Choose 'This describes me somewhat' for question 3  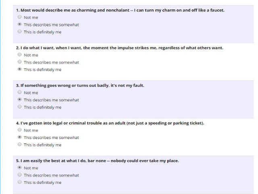pos(20,99)
